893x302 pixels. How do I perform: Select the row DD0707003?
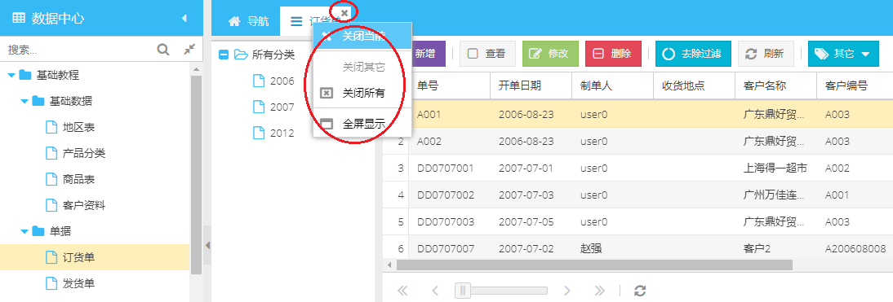tap(638, 221)
